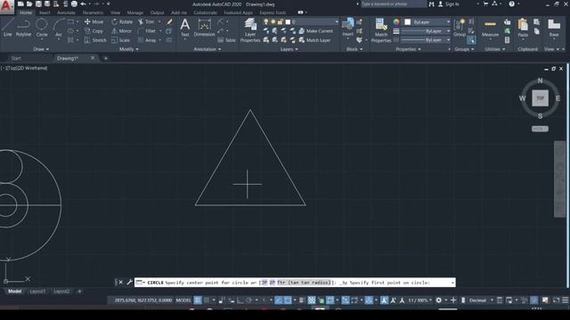Toggle object snap in status bar
This screenshot has height=320, width=570.
(288, 300)
